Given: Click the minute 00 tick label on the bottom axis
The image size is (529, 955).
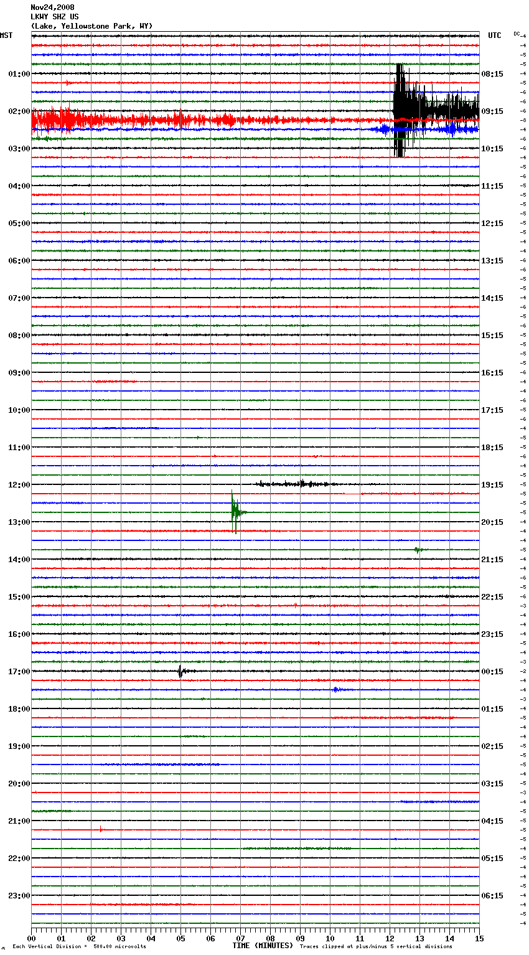Looking at the screenshot, I should (x=31, y=938).
